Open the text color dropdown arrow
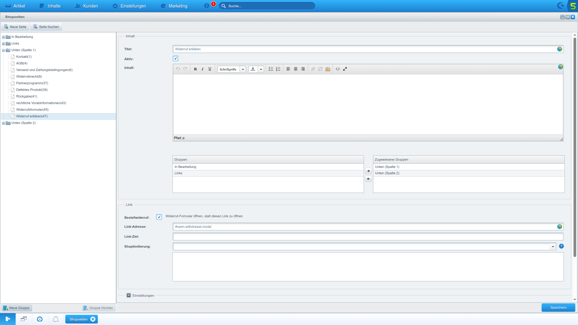Image resolution: width=578 pixels, height=325 pixels. pyautogui.click(x=261, y=69)
